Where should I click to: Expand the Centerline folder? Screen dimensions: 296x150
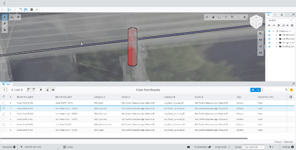(x=277, y=35)
